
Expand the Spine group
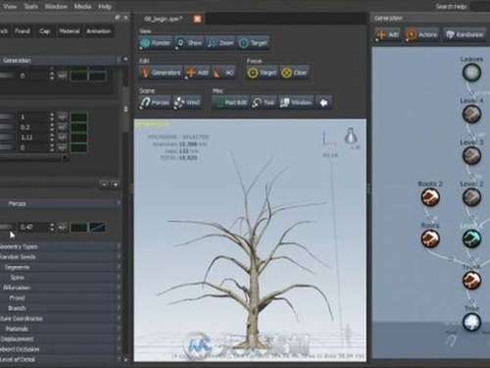tap(61, 278)
